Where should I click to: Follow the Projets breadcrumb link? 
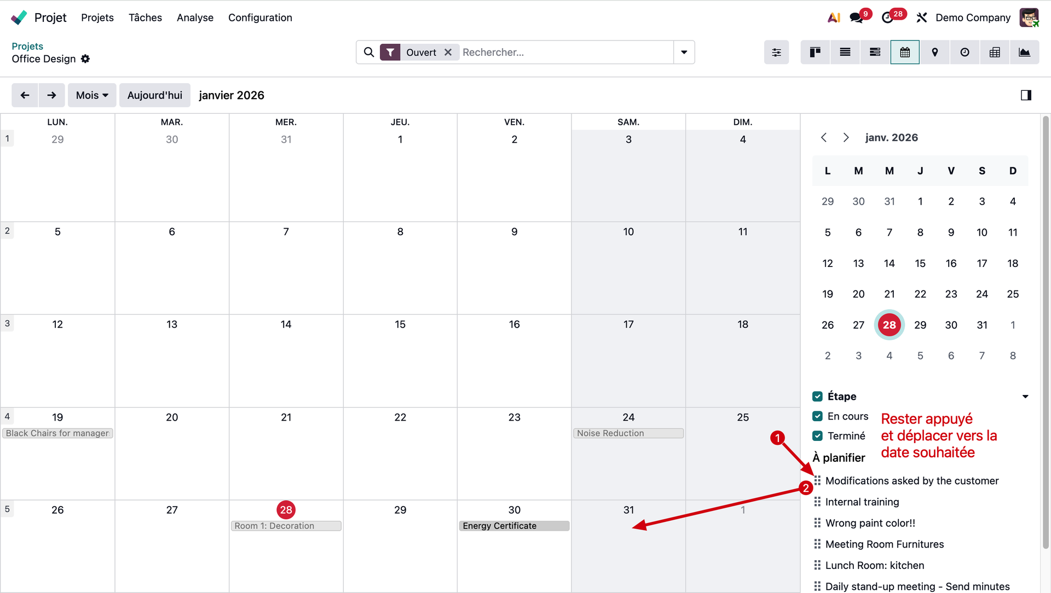point(27,46)
